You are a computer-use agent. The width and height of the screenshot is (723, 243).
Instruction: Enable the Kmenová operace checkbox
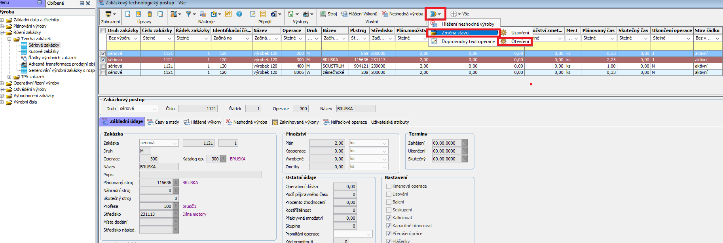(389, 186)
